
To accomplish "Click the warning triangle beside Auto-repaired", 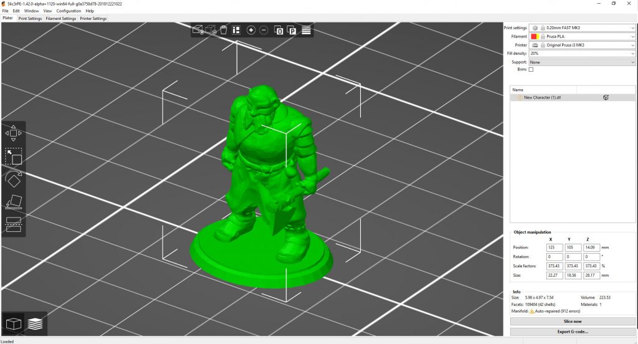I will pyautogui.click(x=532, y=311).
